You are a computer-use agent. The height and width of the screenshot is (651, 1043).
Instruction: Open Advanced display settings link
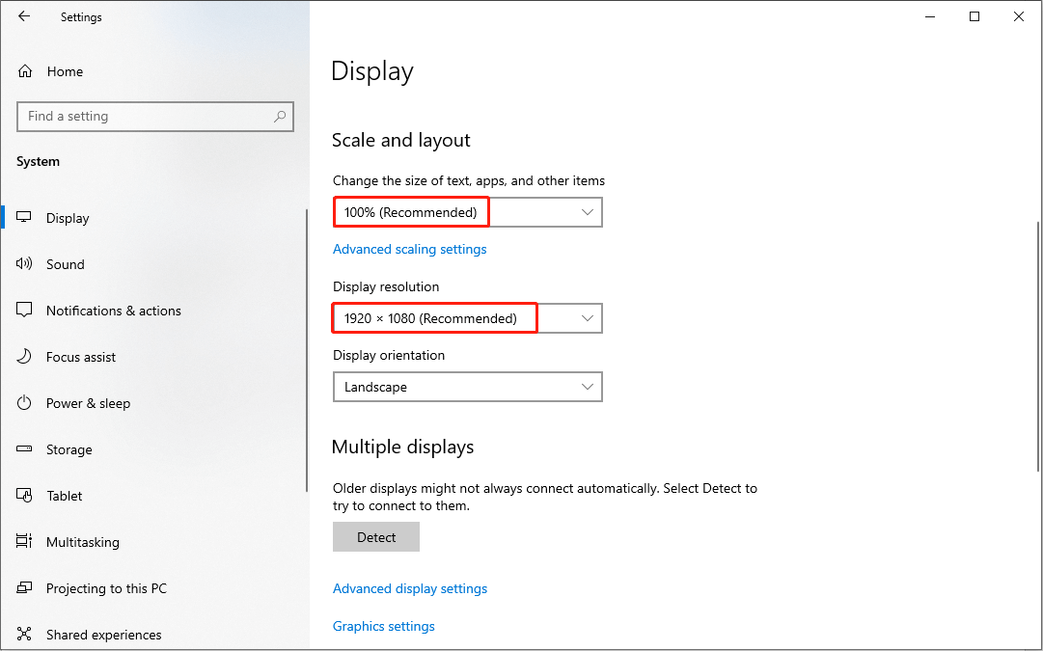(x=409, y=587)
